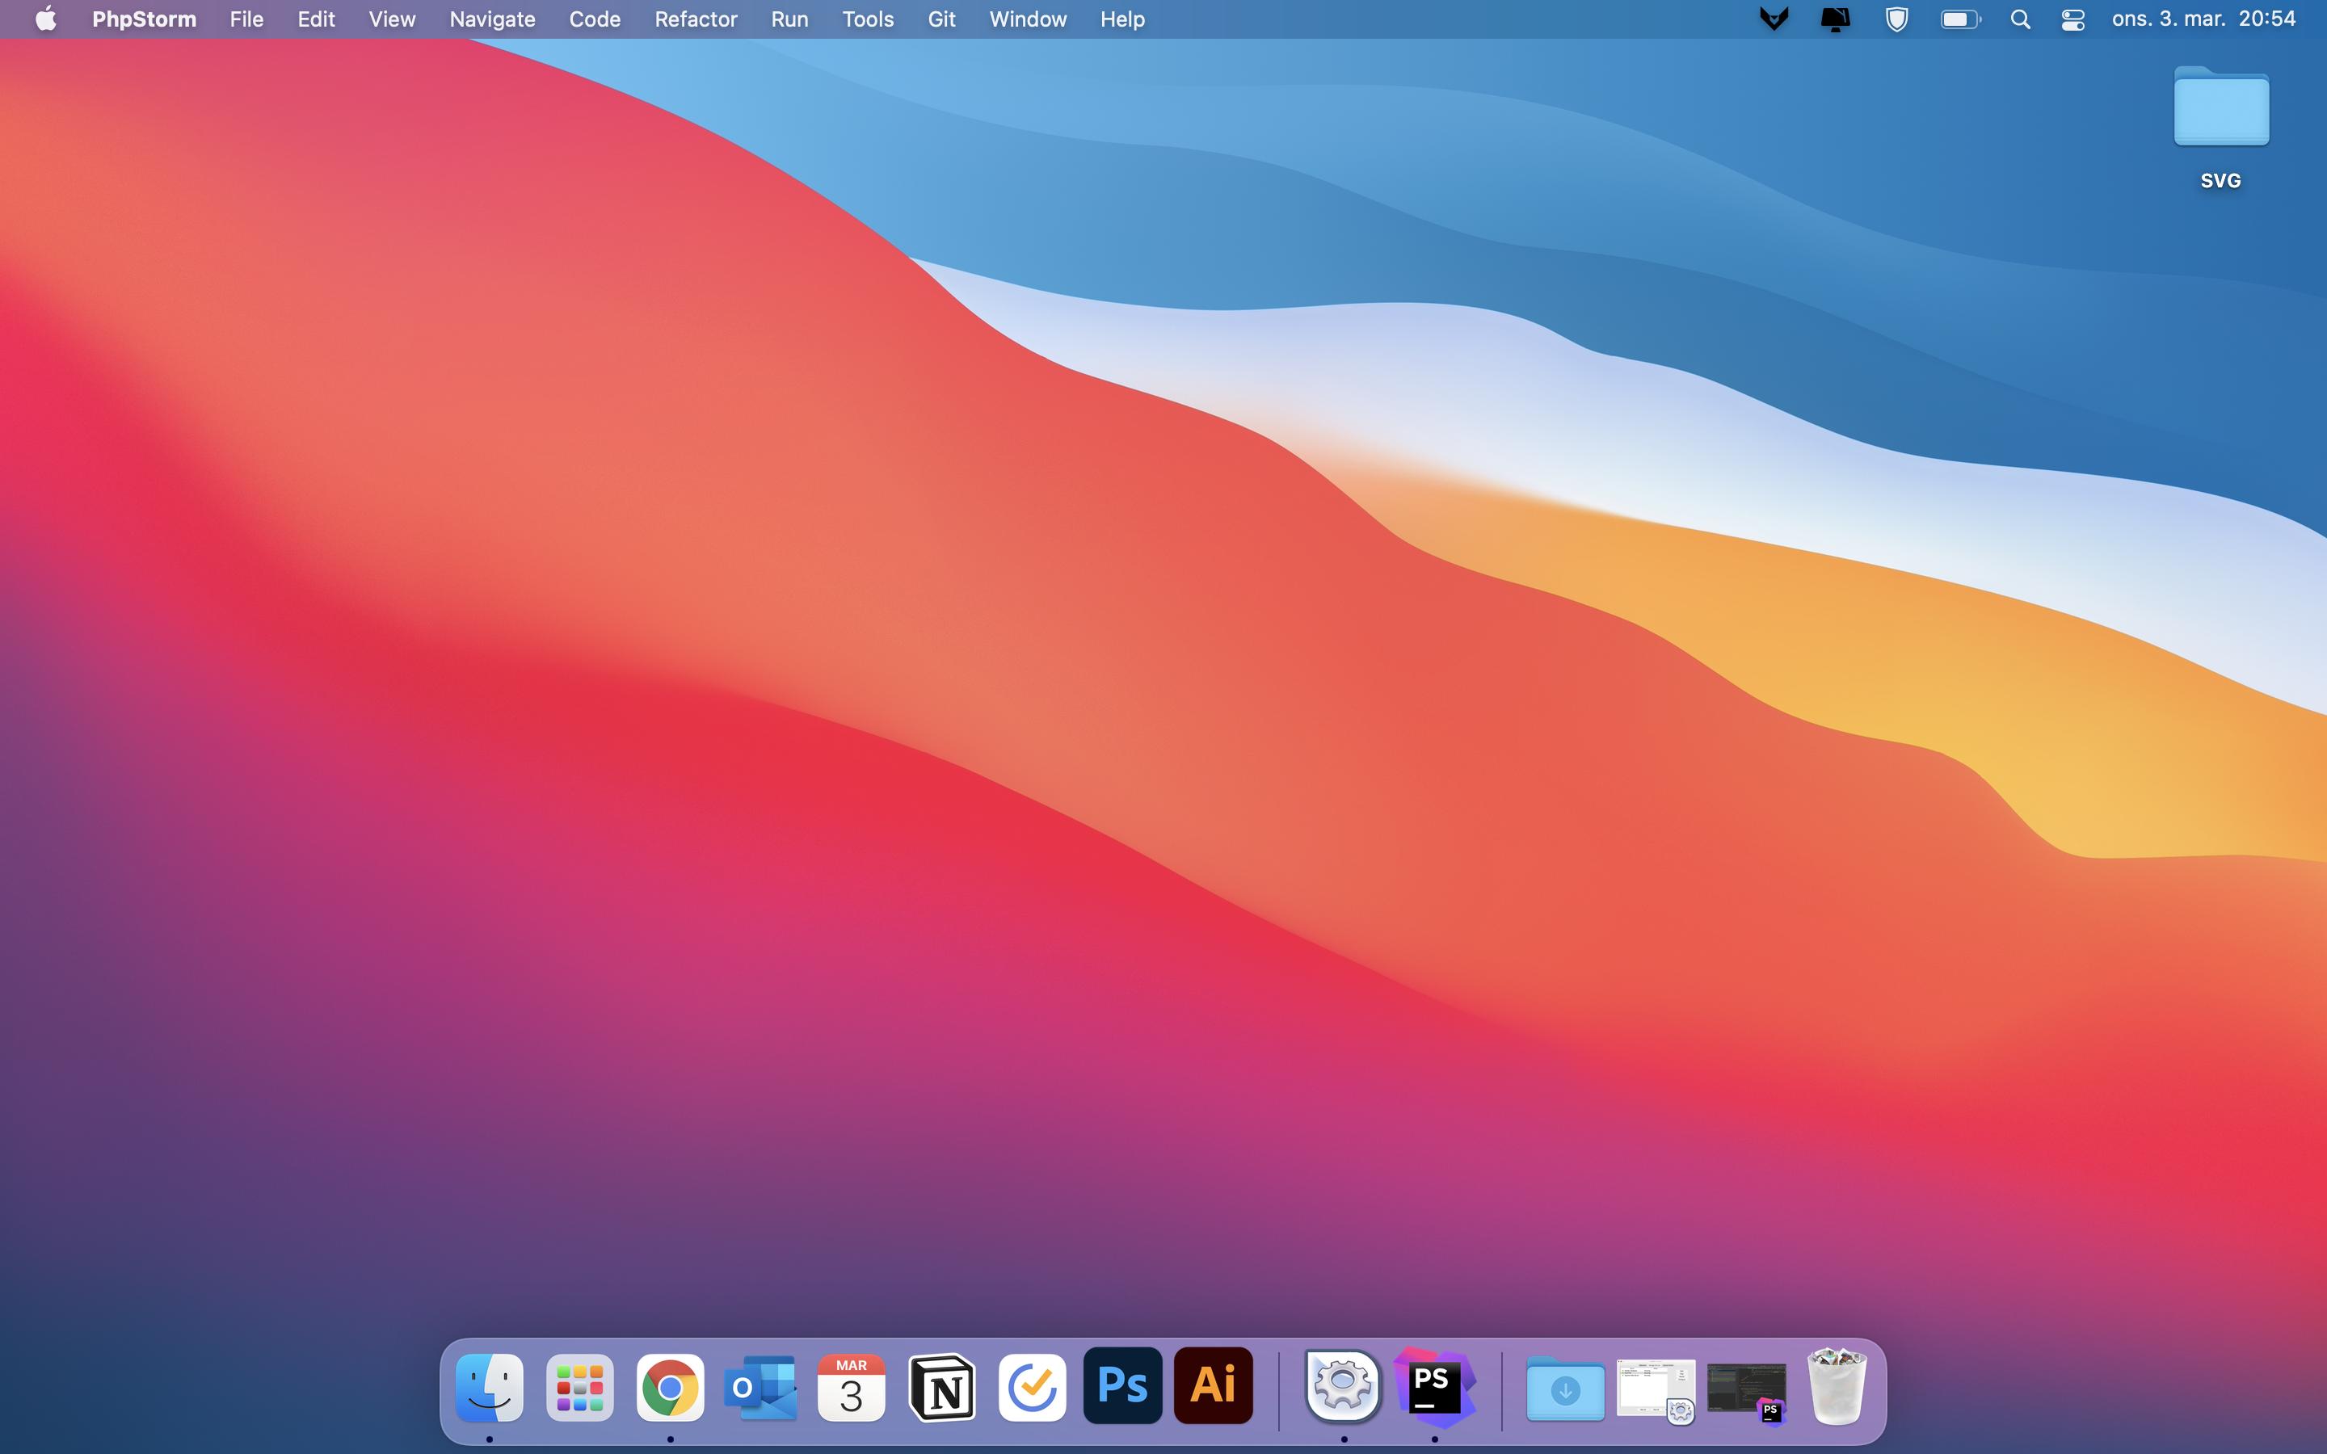2327x1454 pixels.
Task: Open the Navigate menu
Action: point(492,19)
